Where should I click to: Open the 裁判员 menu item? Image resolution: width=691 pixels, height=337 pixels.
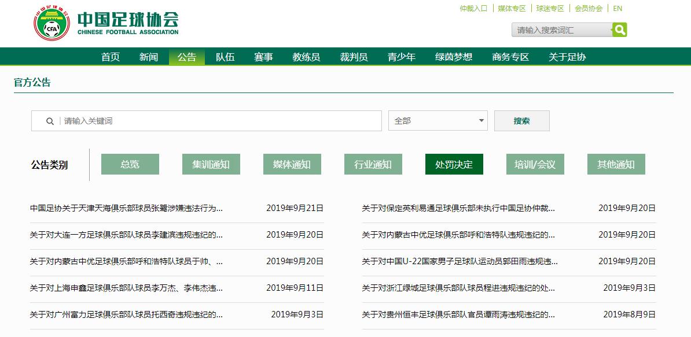354,57
